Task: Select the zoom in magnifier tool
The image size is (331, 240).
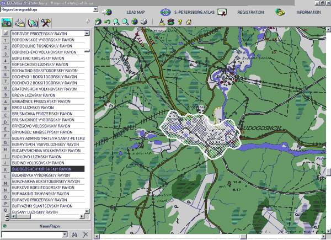Action: coord(116,22)
